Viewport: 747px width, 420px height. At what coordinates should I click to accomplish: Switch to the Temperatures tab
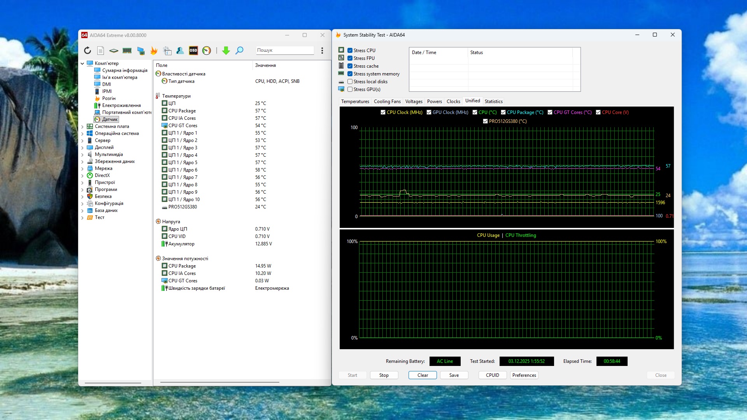[355, 101]
